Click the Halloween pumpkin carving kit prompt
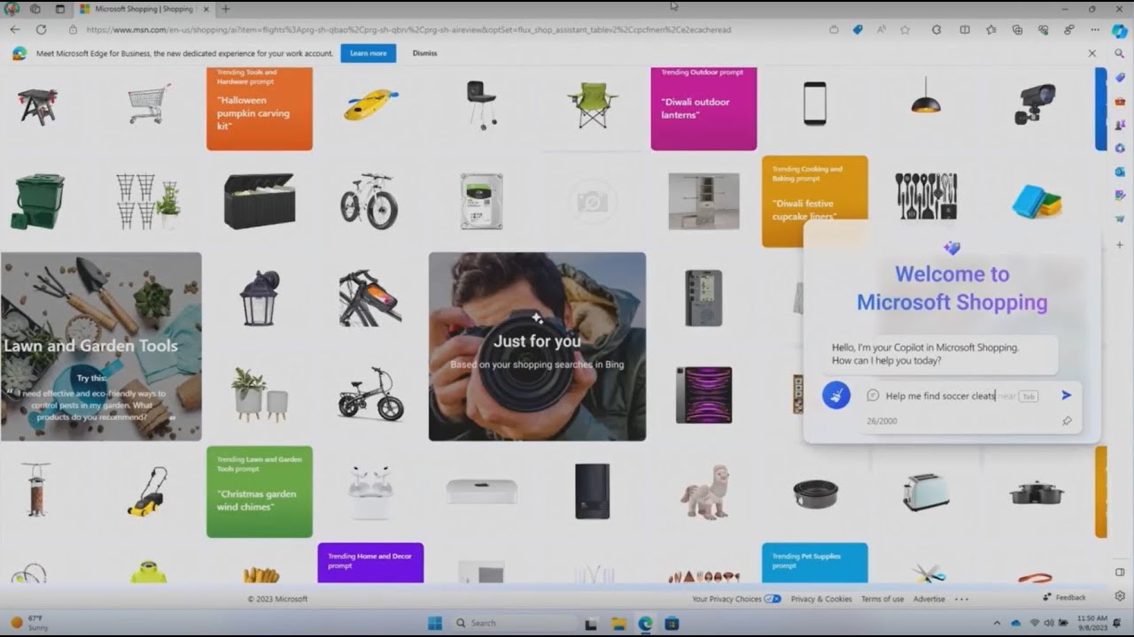The image size is (1134, 637). [x=260, y=108]
